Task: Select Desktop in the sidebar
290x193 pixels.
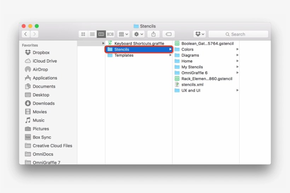Action: click(37, 95)
